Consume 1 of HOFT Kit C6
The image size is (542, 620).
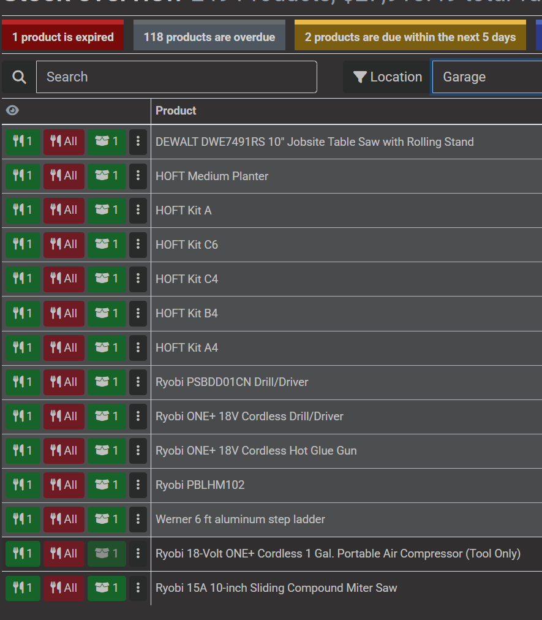coord(23,245)
